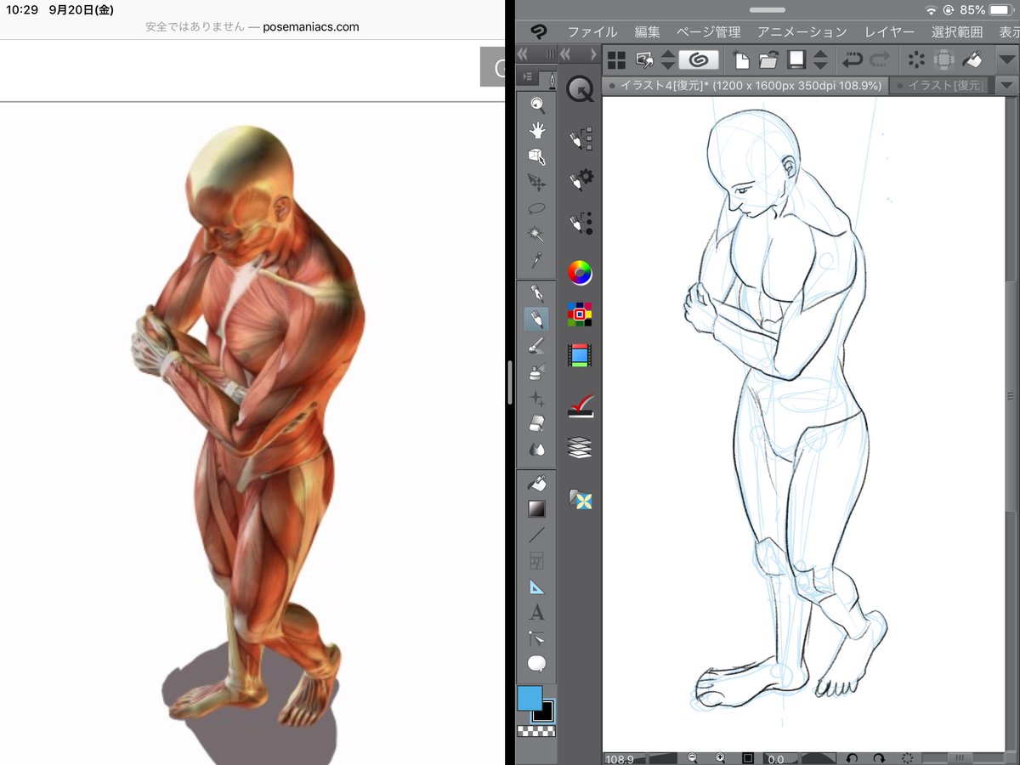Select the Airbrush tool

coord(536,371)
